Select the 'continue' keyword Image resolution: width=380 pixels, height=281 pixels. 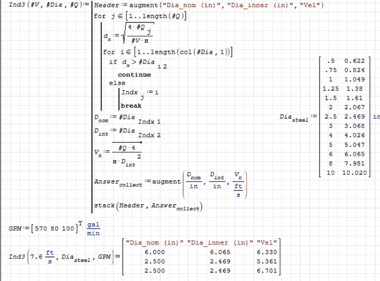(134, 75)
